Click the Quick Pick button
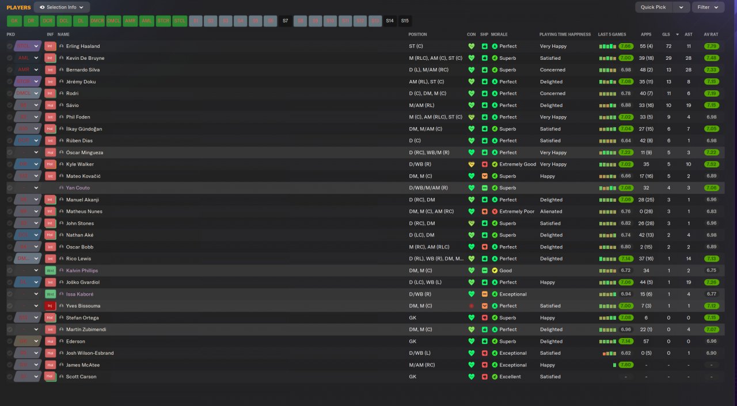The height and width of the screenshot is (406, 737). click(x=654, y=7)
